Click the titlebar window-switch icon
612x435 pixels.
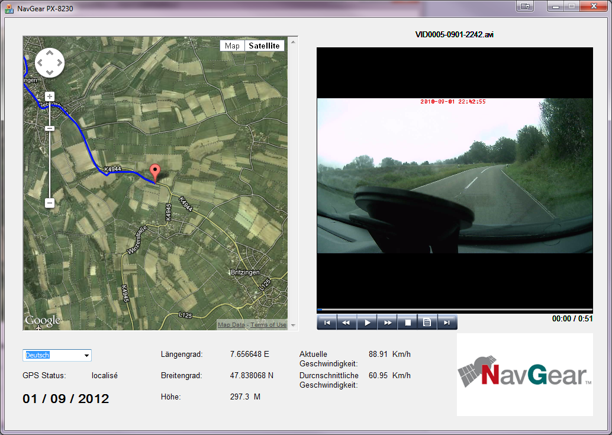pos(524,7)
